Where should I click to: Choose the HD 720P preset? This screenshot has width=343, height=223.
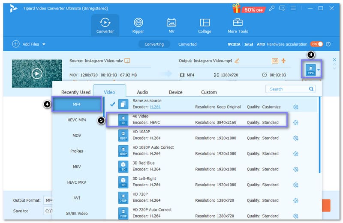211,197
